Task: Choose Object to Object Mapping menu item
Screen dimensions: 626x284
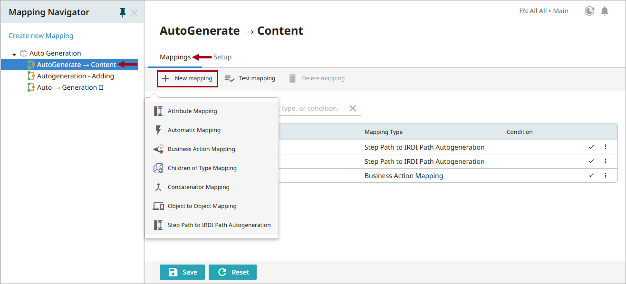Action: click(x=202, y=206)
